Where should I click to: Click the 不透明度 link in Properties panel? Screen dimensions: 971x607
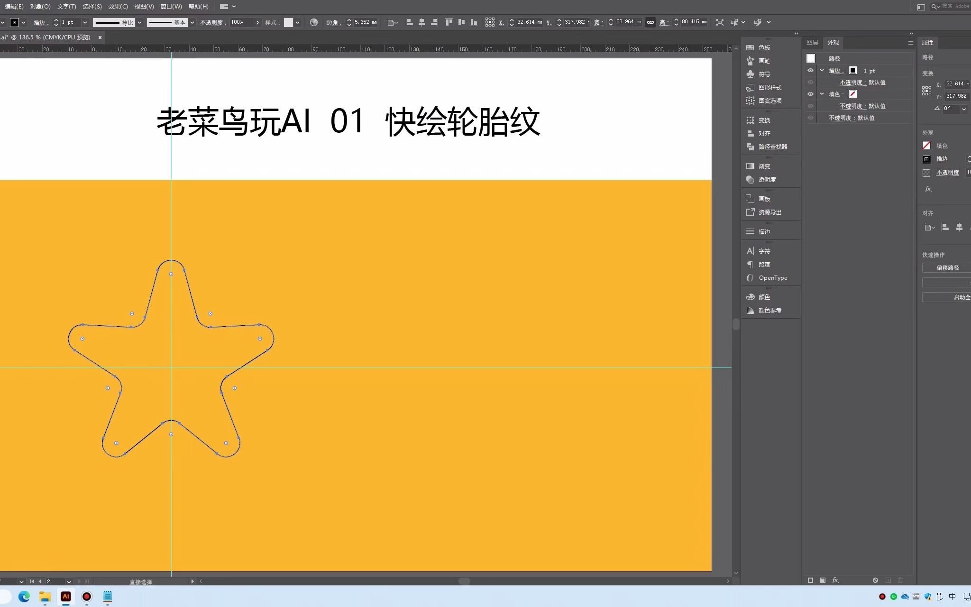[947, 173]
